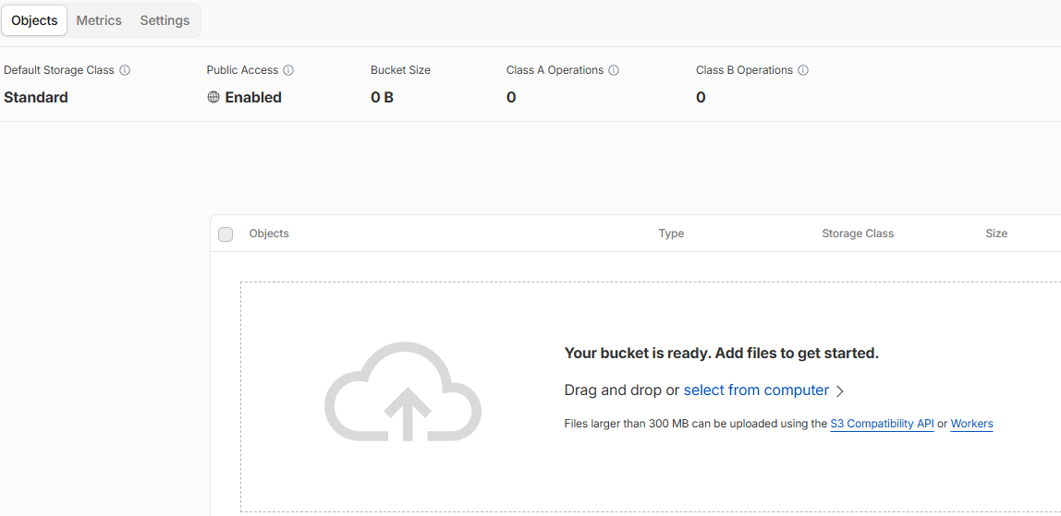Screen dimensions: 1061x516
Task: Click info icon beside Public Access
Action: click(x=288, y=70)
